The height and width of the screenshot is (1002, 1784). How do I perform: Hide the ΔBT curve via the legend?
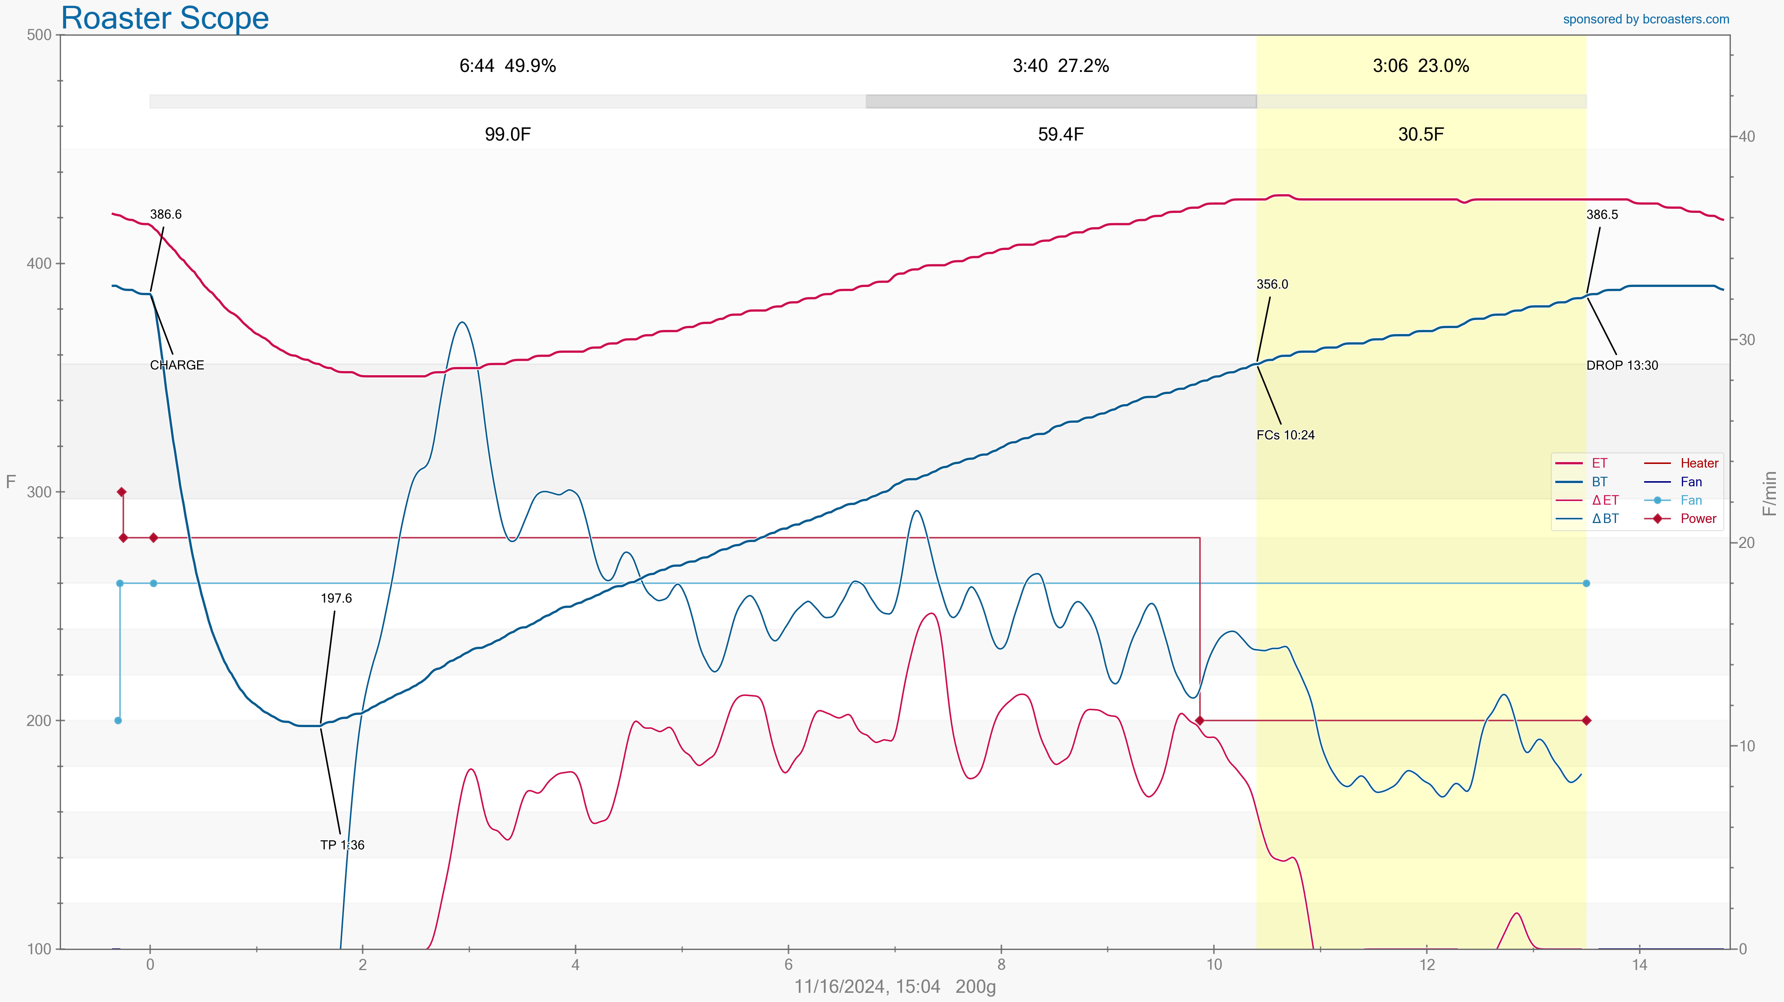click(1604, 519)
